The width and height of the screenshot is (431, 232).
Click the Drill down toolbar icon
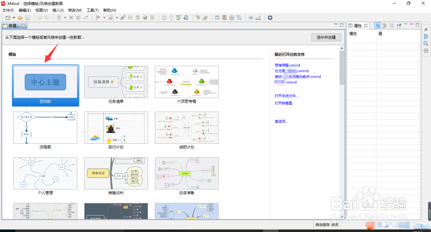click(198, 18)
